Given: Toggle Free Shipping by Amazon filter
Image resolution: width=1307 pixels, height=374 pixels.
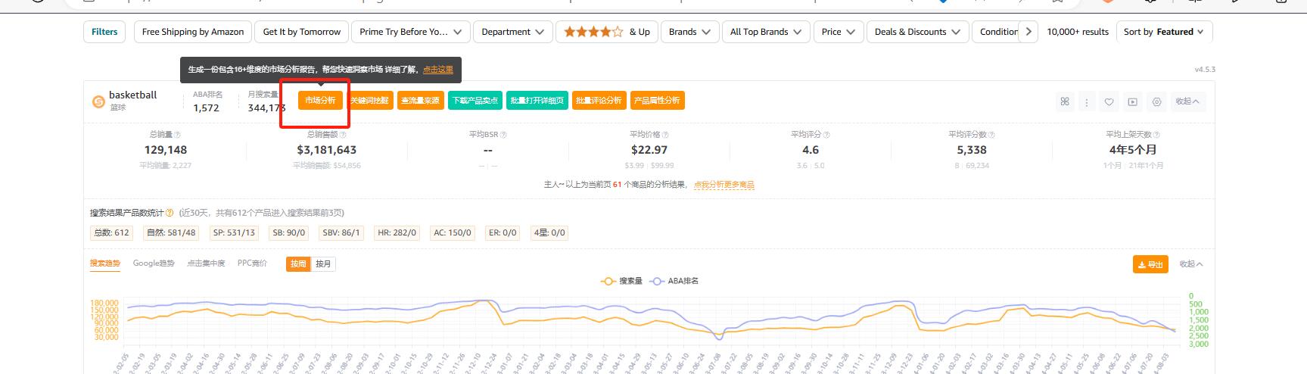Looking at the screenshot, I should 192,32.
